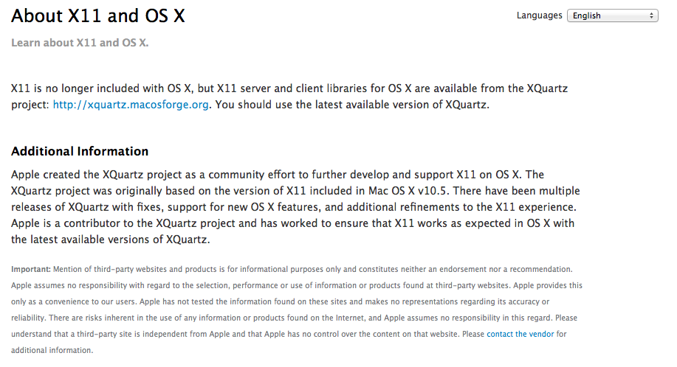Click the bold "Important:" label

point(31,269)
